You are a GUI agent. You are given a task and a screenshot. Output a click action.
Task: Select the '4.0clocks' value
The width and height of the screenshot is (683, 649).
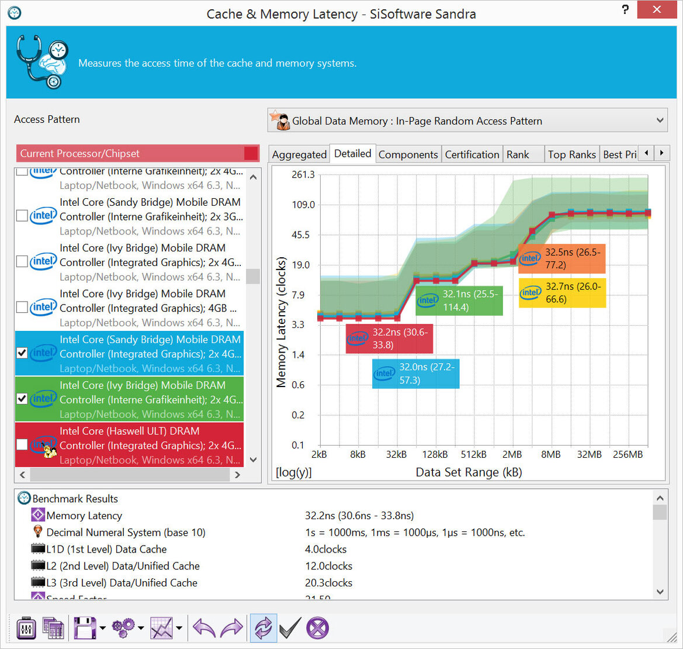coord(326,549)
